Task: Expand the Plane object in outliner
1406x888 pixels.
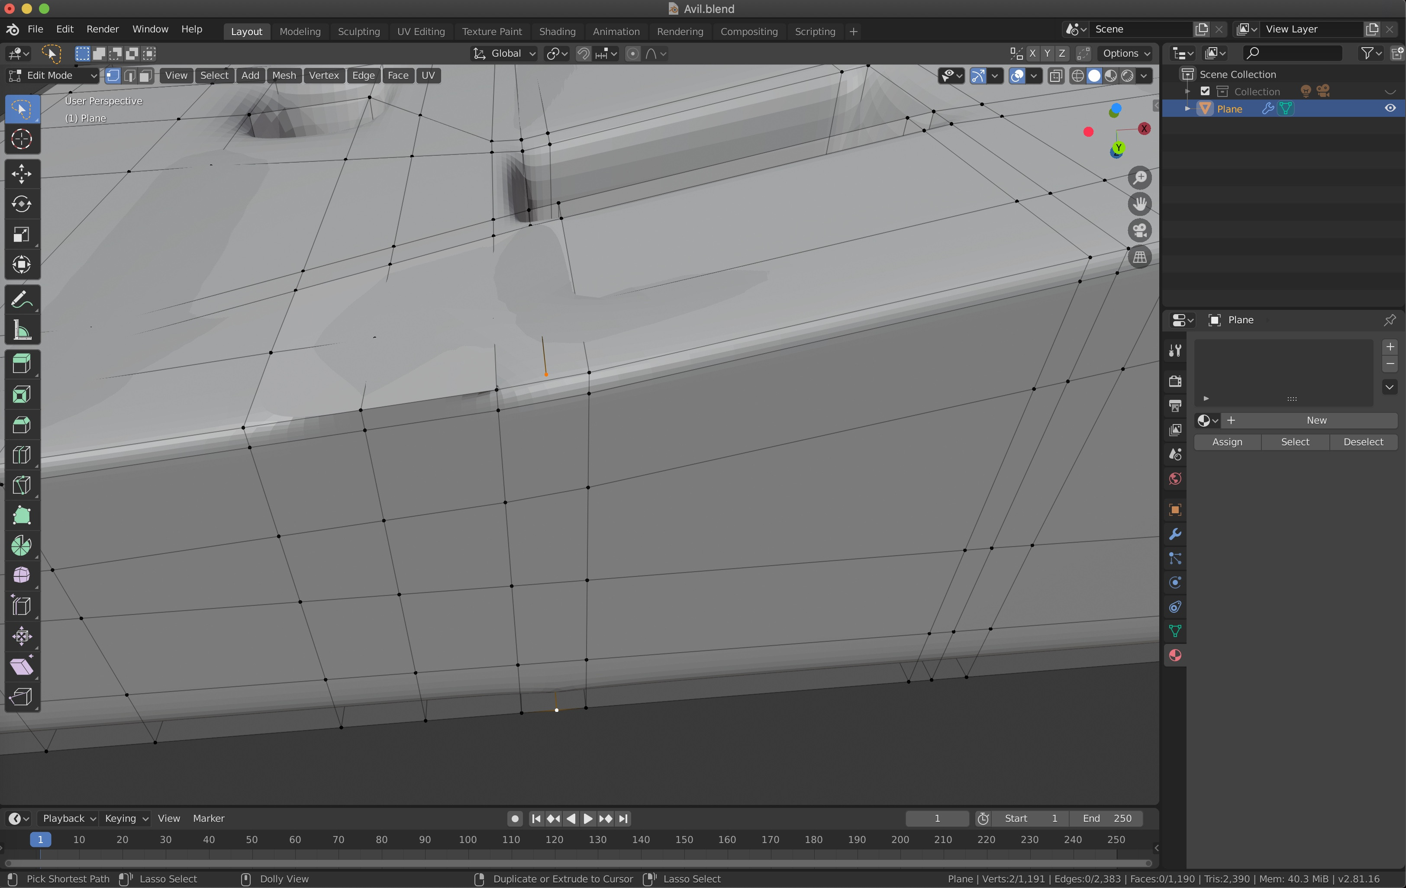Action: coord(1187,109)
